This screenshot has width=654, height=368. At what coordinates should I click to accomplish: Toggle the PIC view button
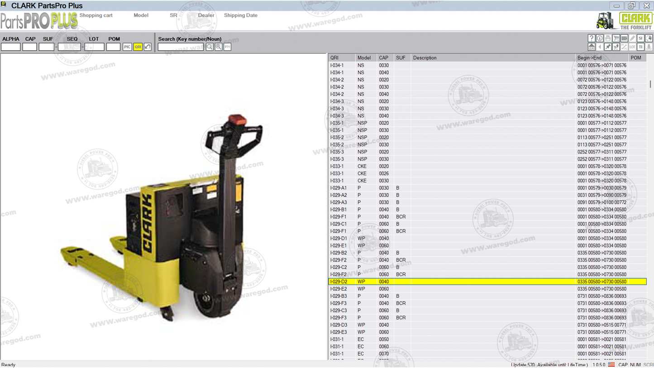coord(127,47)
